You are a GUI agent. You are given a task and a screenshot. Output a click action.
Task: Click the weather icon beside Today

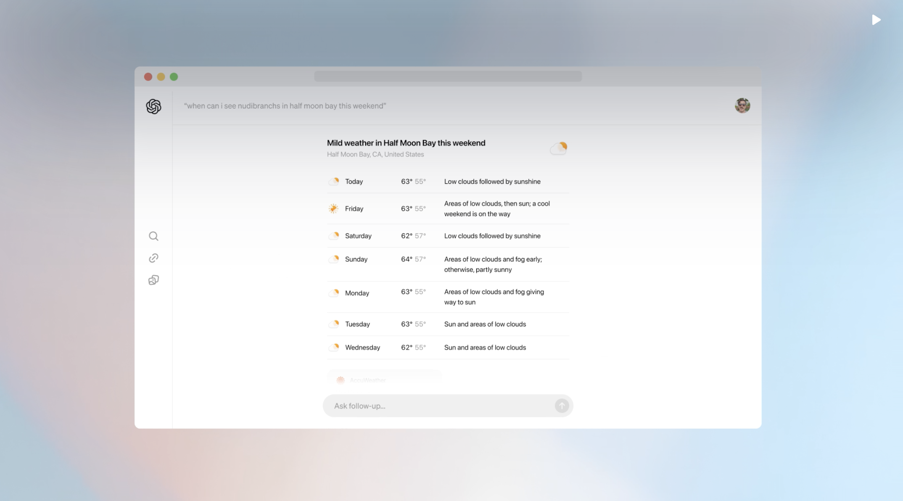[334, 182]
